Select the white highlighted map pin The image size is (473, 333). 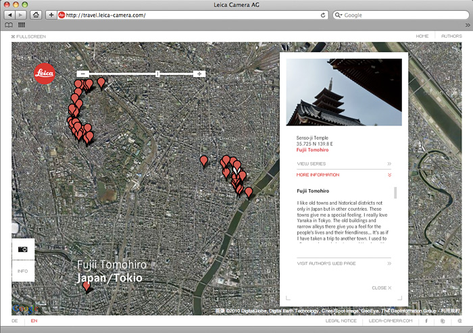(x=235, y=172)
